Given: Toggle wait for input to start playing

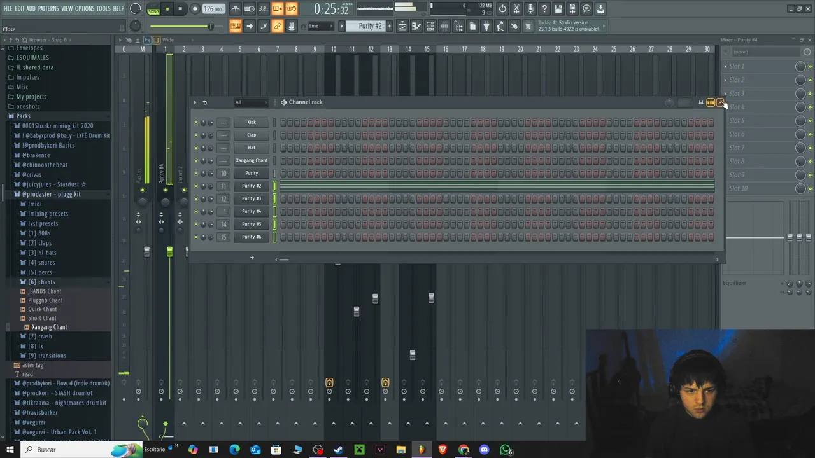Looking at the screenshot, I should [250, 9].
